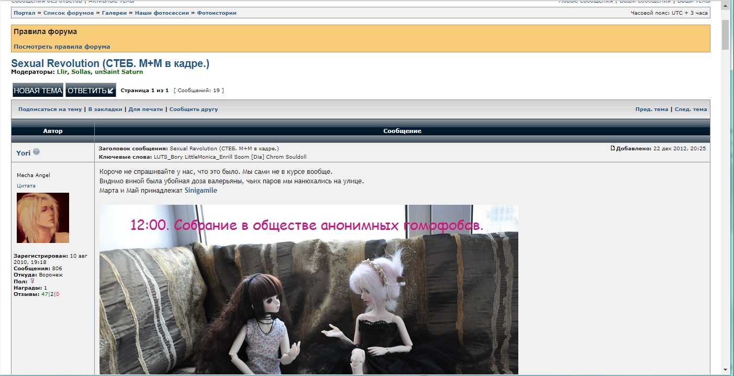Click the 'Страница 1 из 1' text
The height and width of the screenshot is (376, 734).
[x=144, y=91]
